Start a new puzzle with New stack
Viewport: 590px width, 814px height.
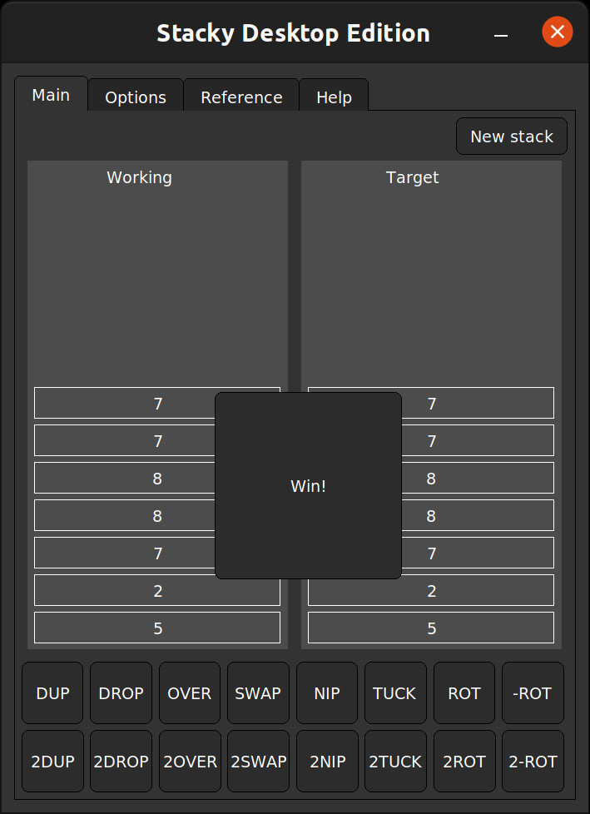(511, 136)
